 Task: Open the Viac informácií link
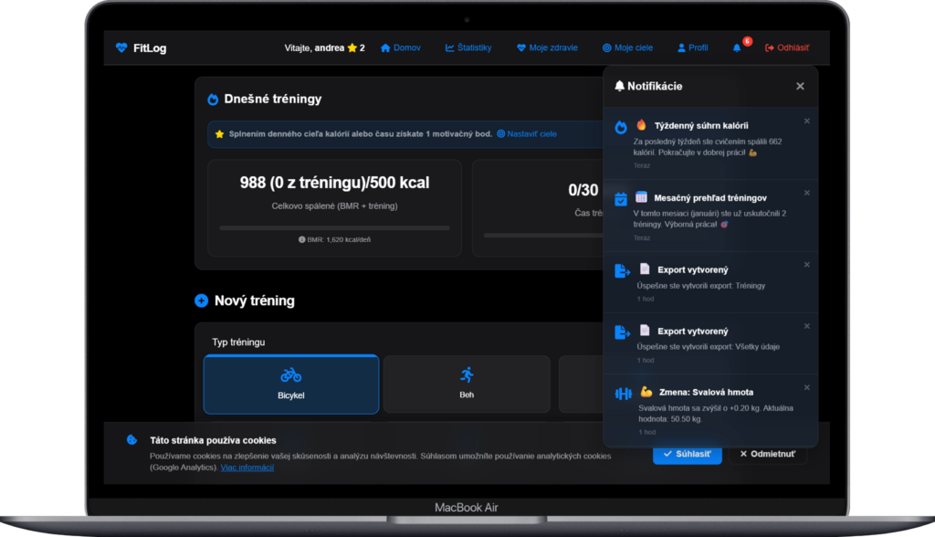(x=247, y=468)
